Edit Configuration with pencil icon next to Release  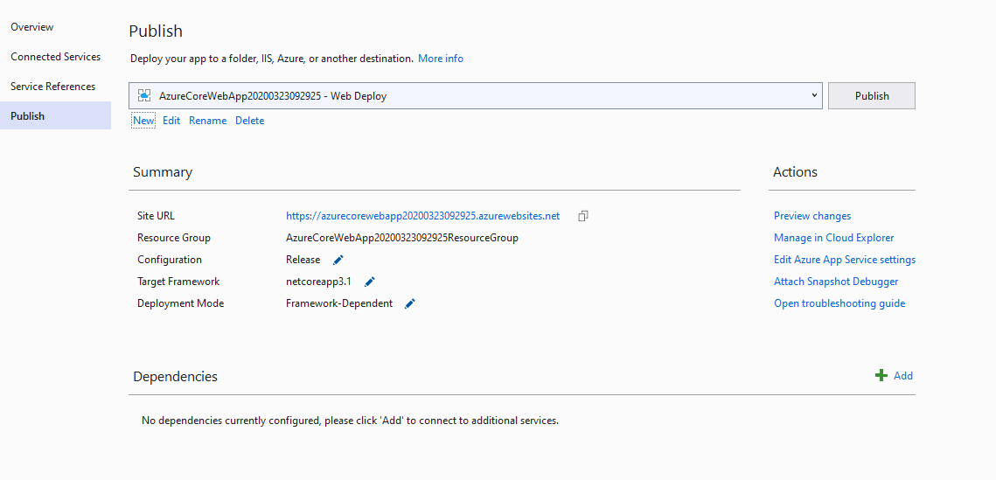(x=338, y=260)
